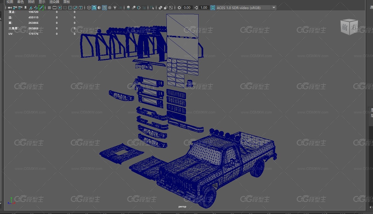Screen dimensions: 373x214
Task: Click the green-highlighted Grease Pencil icon
Action: click(41, 8)
